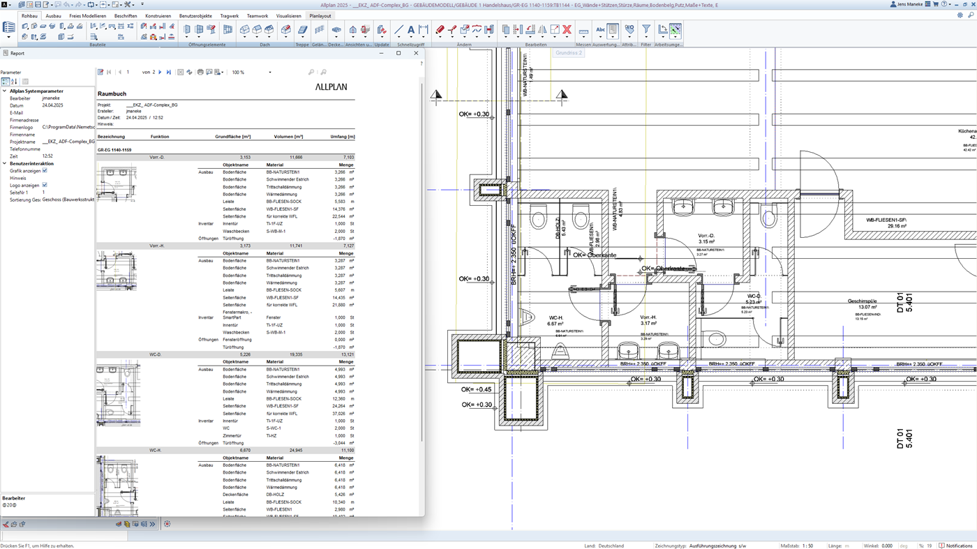Screen dimensions: 977x549
Task: Collapse the Benutzerinteraktion group
Action: 4,163
